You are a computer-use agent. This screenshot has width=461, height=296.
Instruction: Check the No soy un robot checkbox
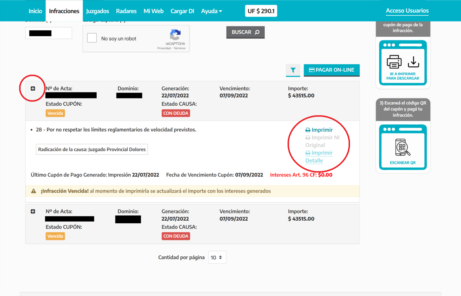point(92,38)
